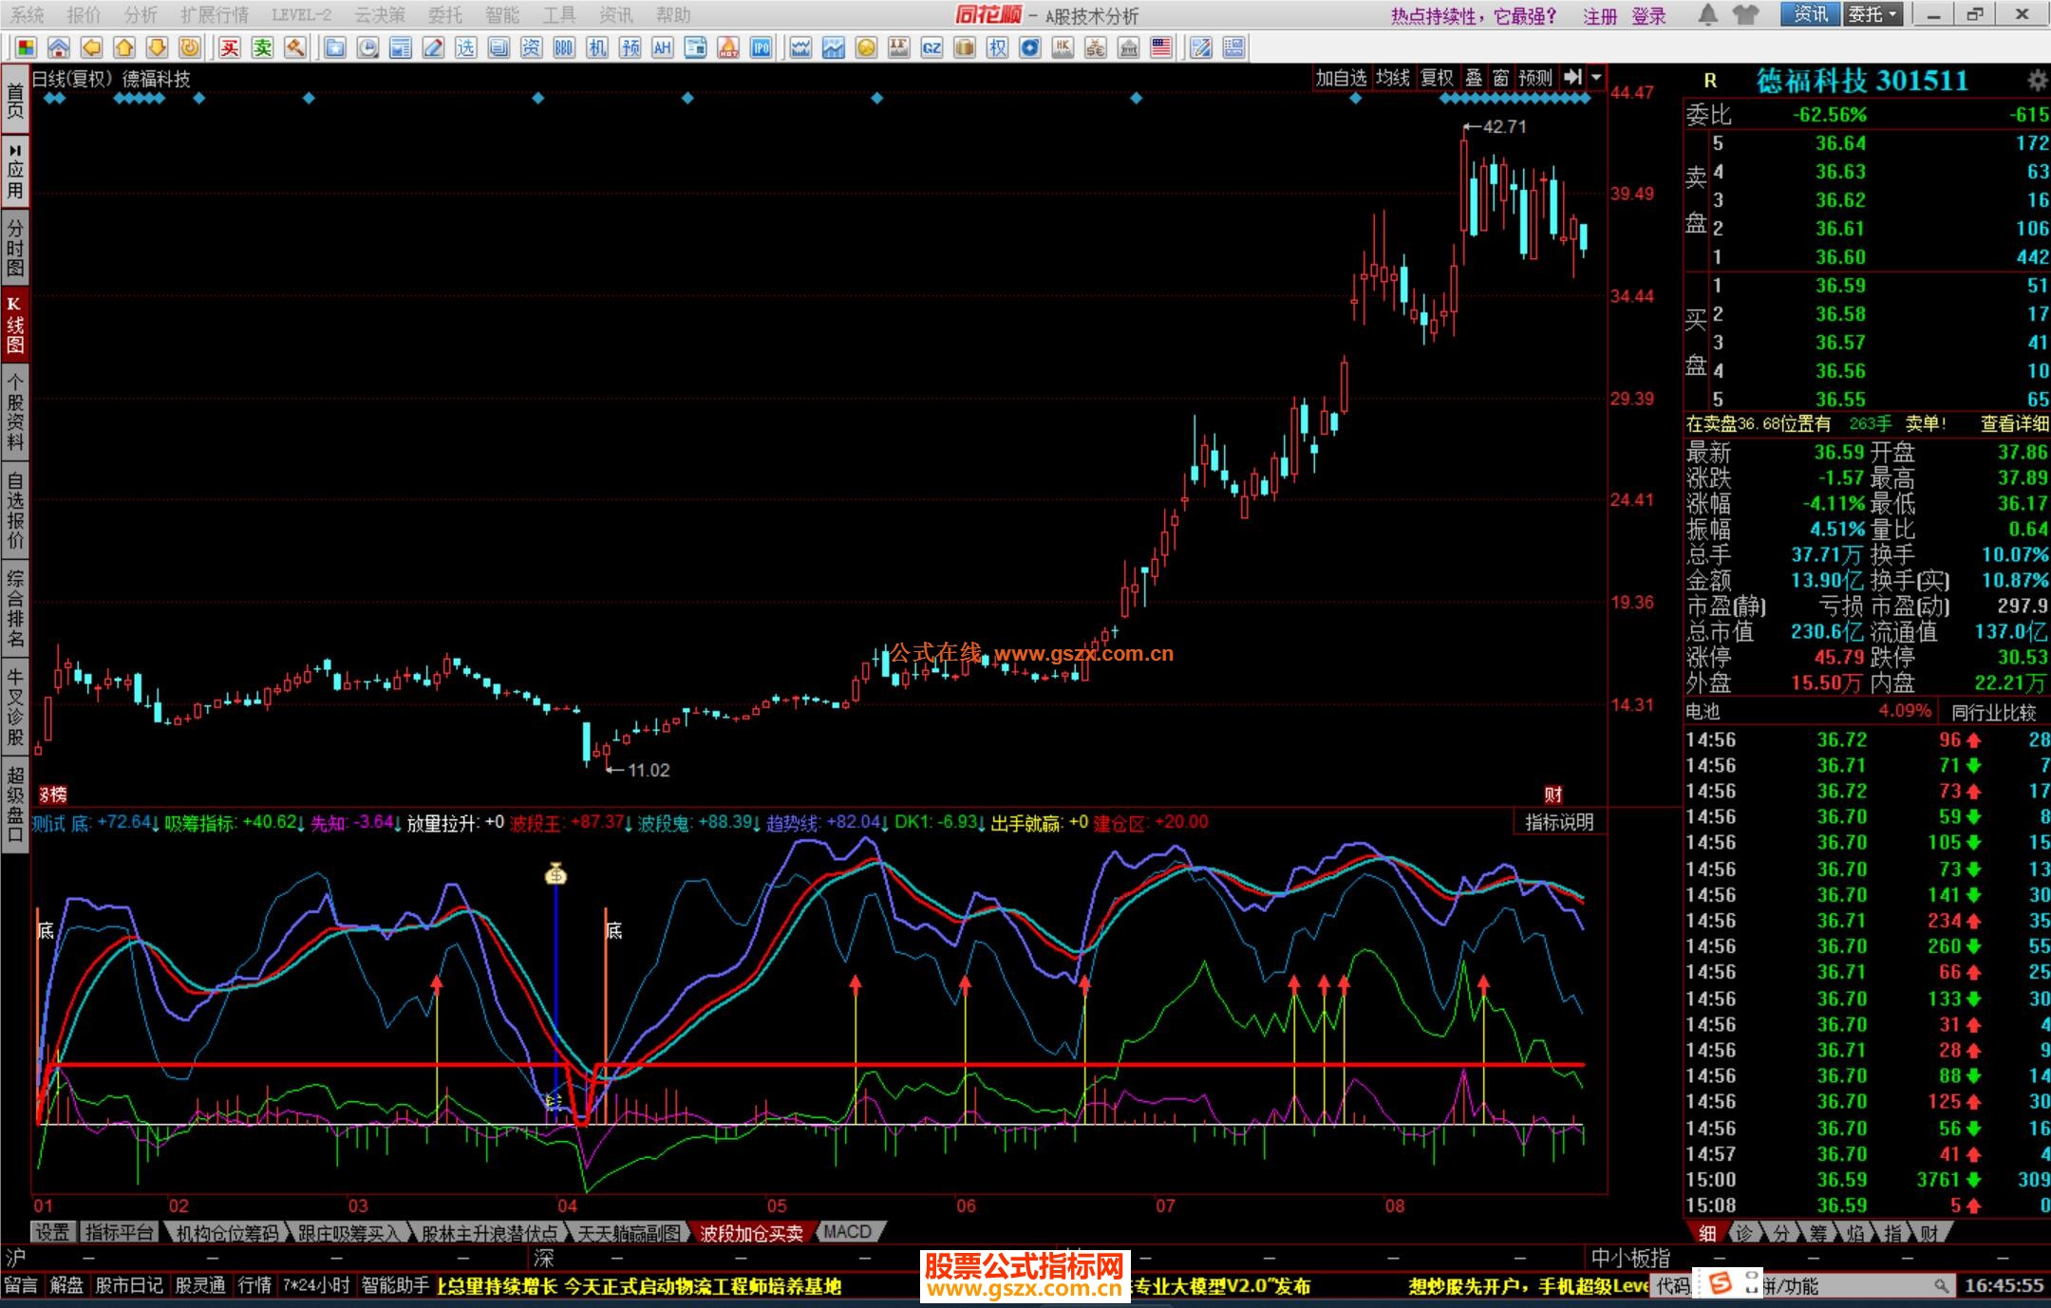The height and width of the screenshot is (1308, 2051).
Task: Toggle 均线 moving average display
Action: click(x=1393, y=78)
